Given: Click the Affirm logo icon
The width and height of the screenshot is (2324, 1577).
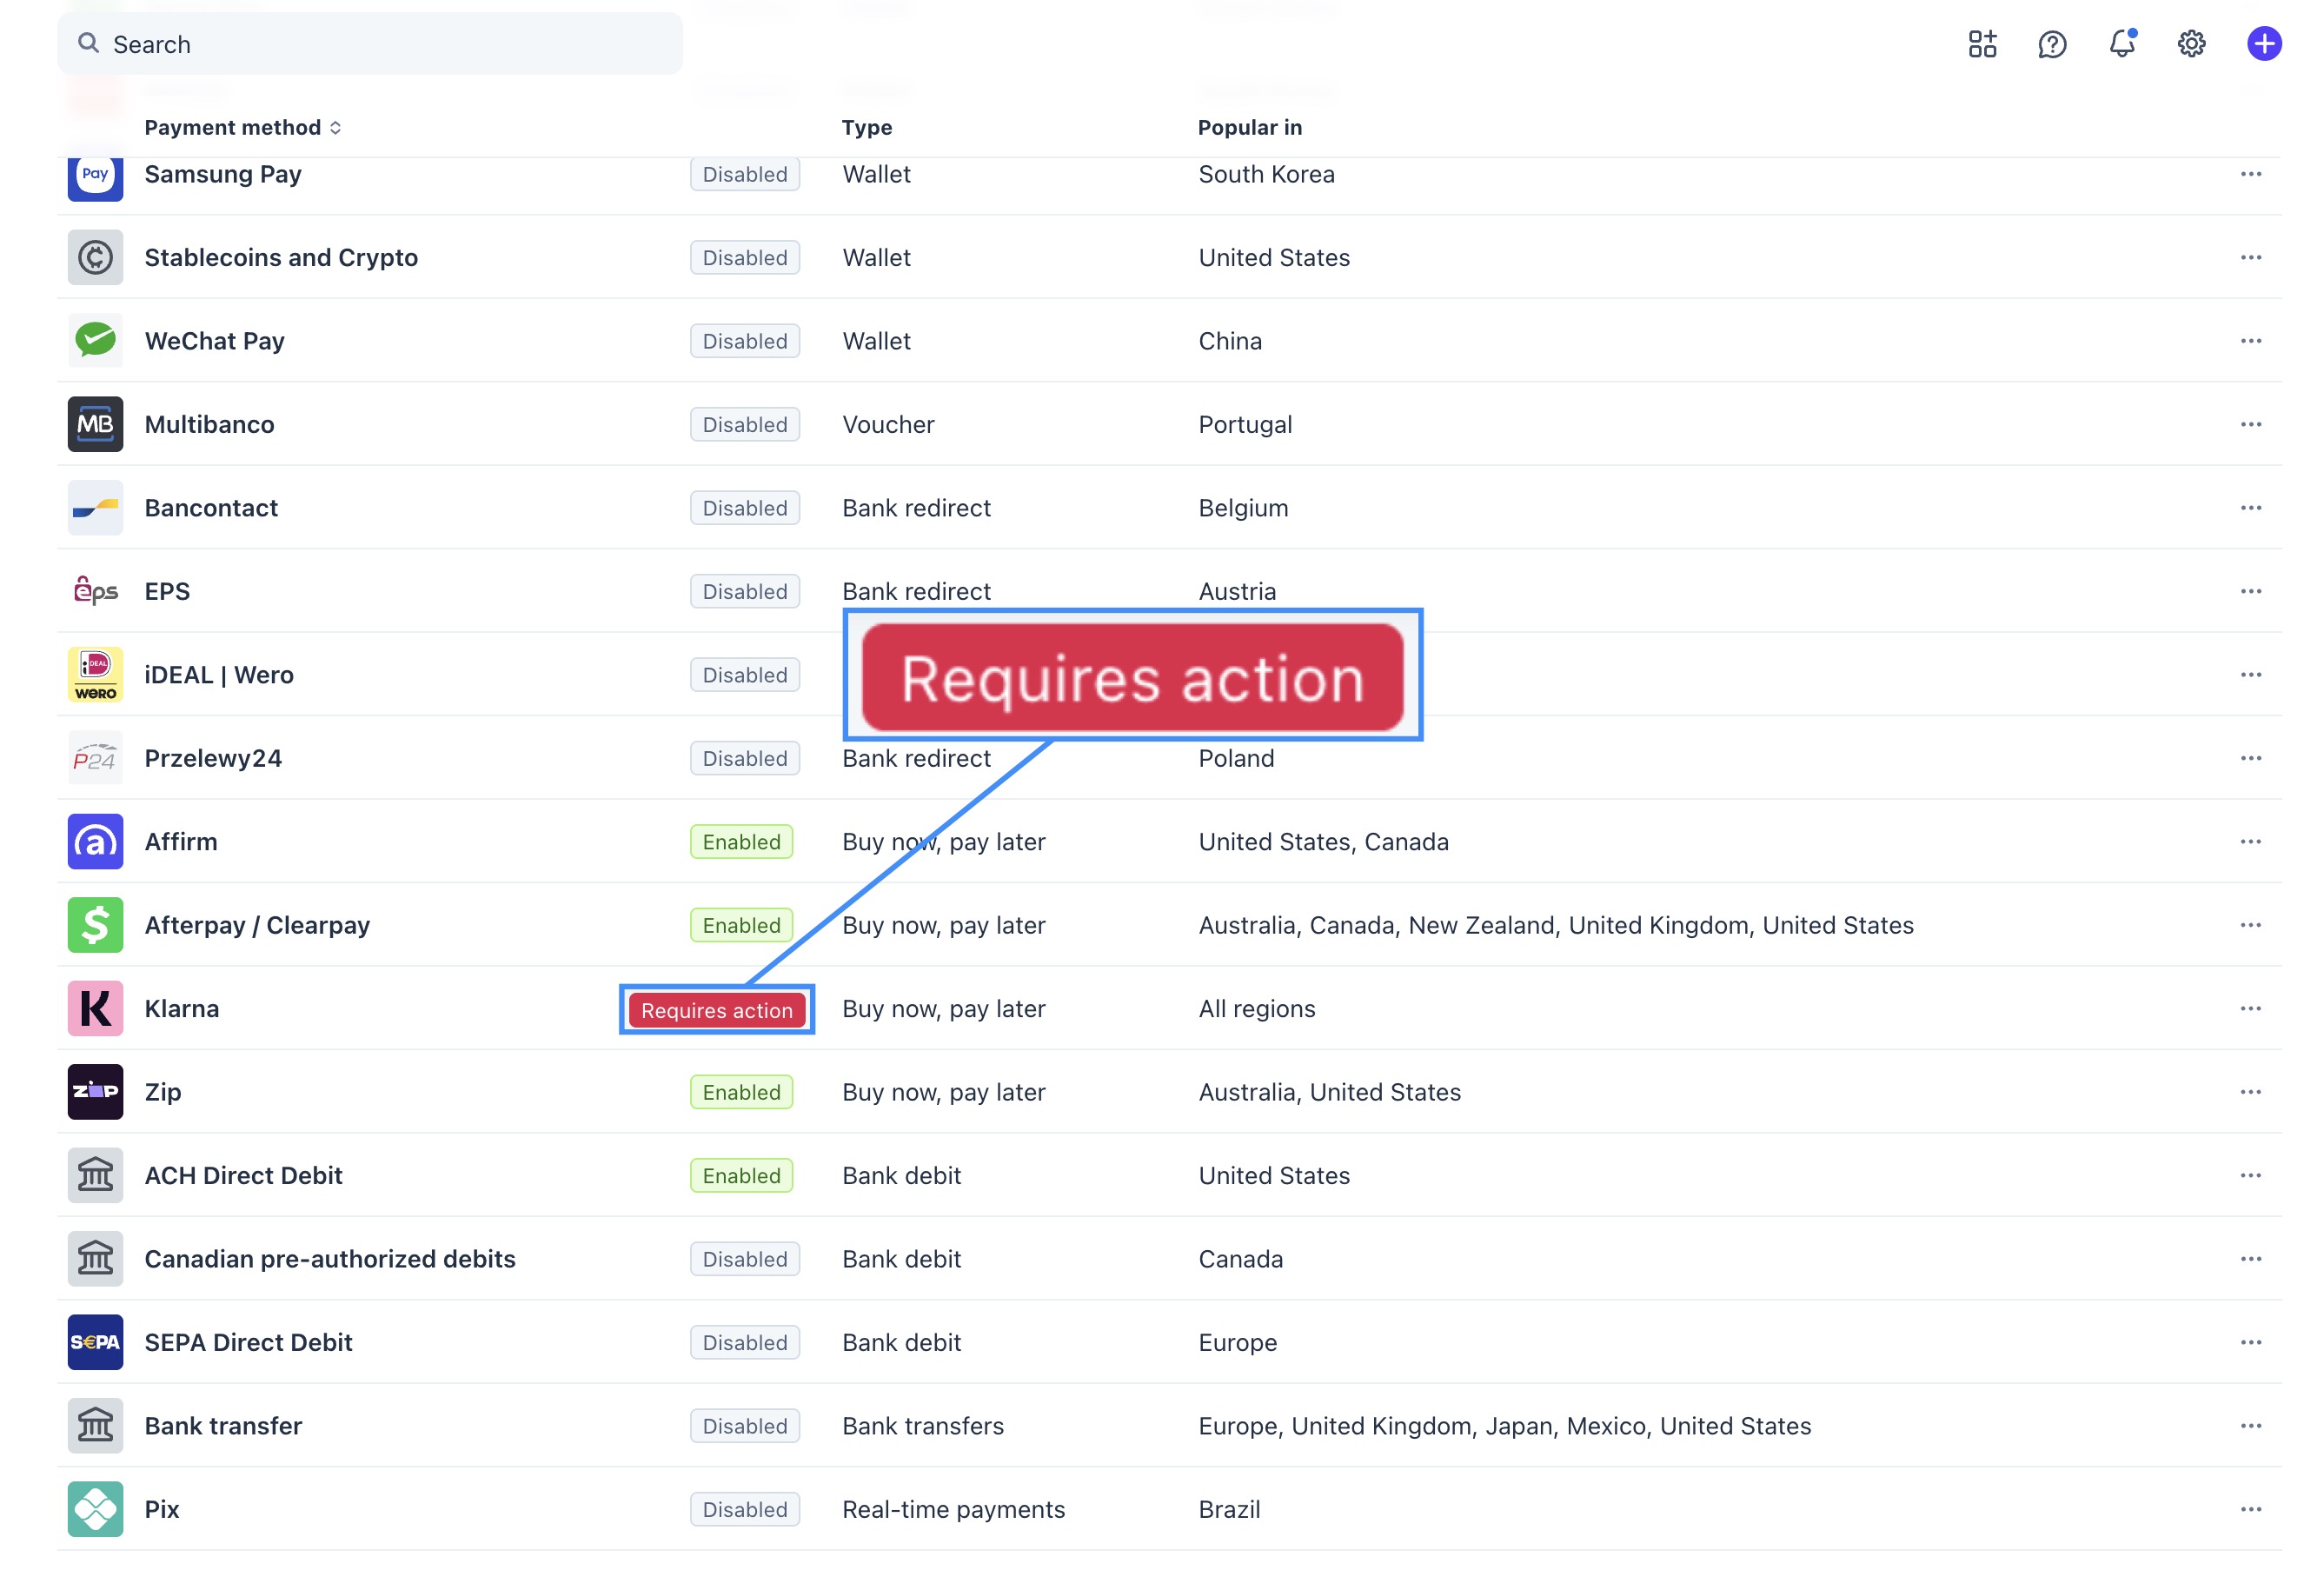Looking at the screenshot, I should tap(95, 841).
